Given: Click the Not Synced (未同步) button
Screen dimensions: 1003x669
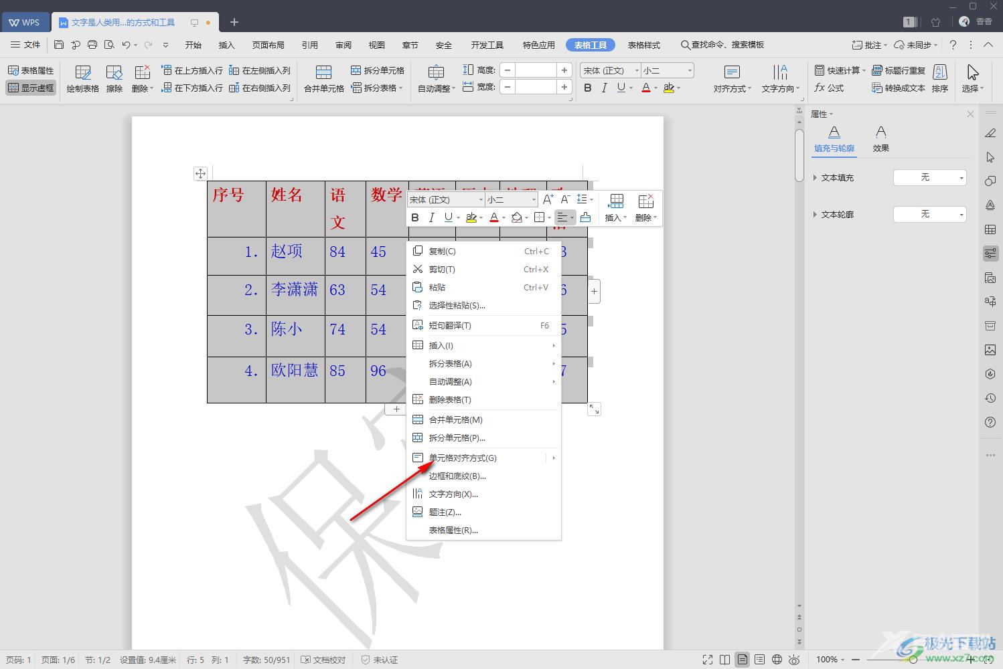Looking at the screenshot, I should pos(917,45).
